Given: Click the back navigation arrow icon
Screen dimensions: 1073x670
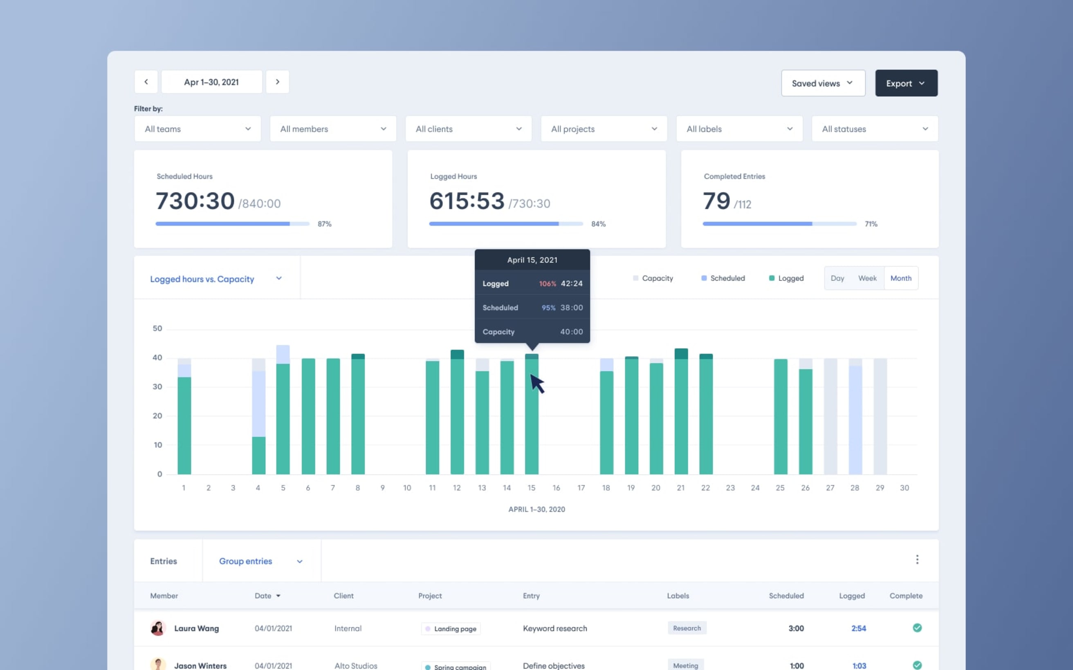Looking at the screenshot, I should coord(145,82).
